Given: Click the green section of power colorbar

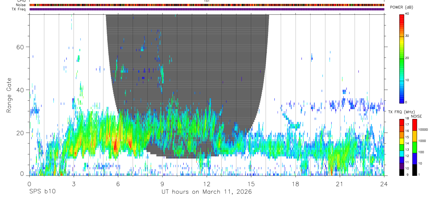Looking at the screenshot, I should coord(401,61).
